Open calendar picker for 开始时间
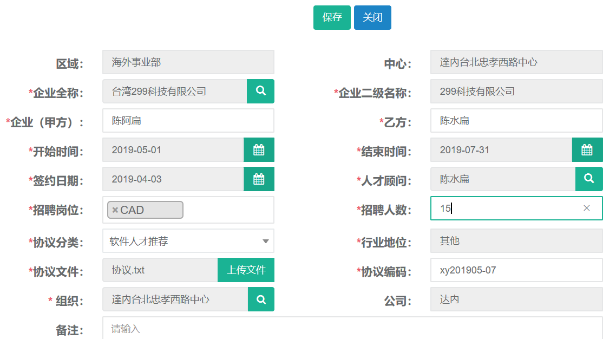 [x=259, y=150]
